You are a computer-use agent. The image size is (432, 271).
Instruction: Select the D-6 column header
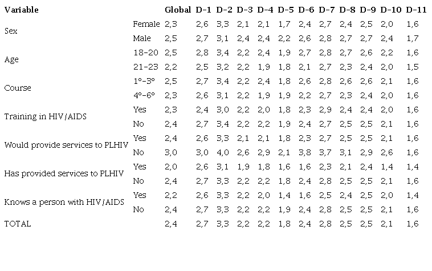click(306, 10)
